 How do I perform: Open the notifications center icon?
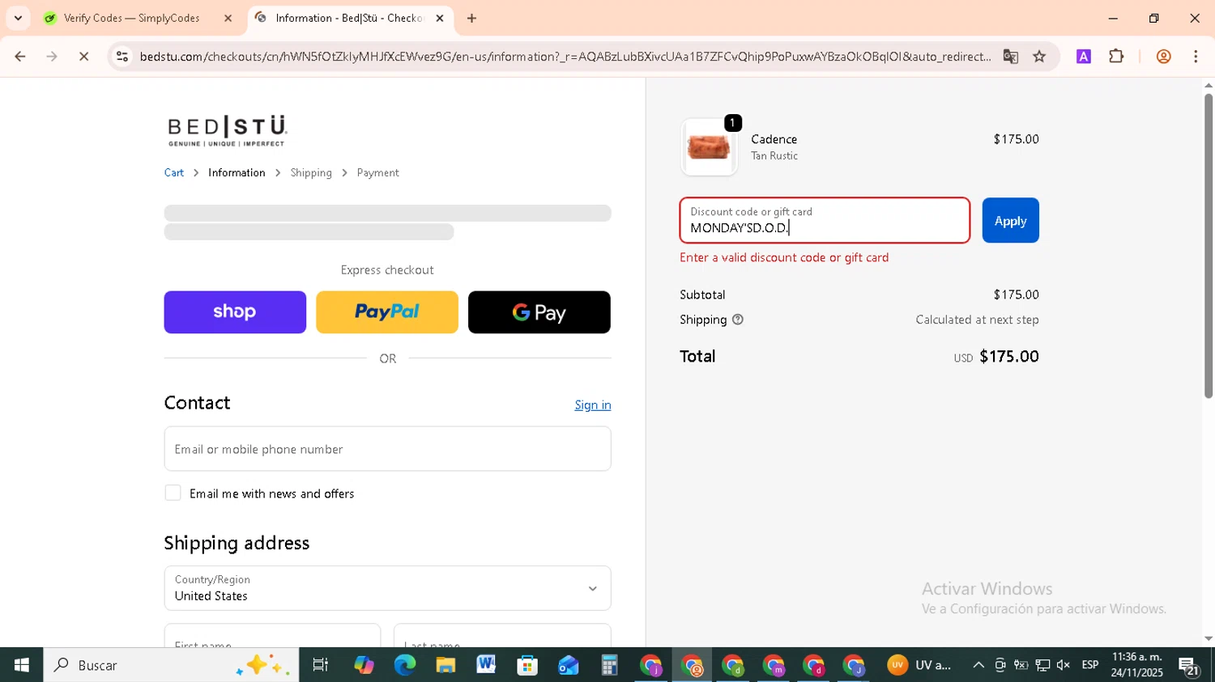click(1189, 666)
